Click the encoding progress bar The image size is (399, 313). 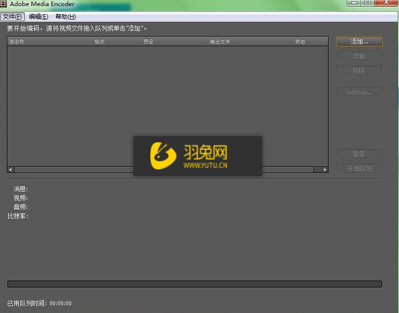[x=194, y=284]
